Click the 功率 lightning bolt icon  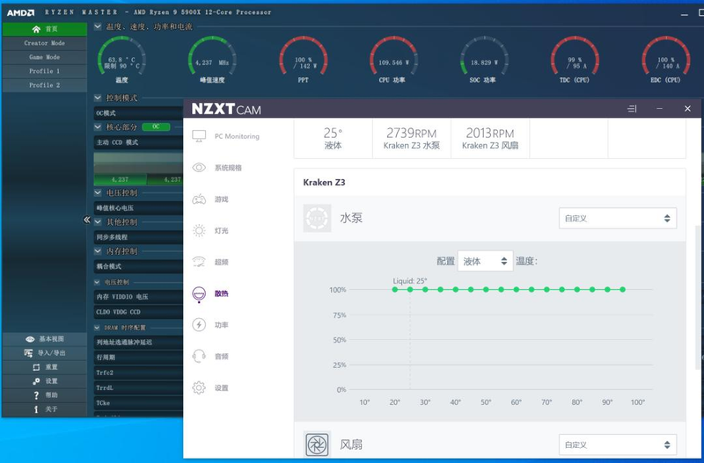coord(199,325)
